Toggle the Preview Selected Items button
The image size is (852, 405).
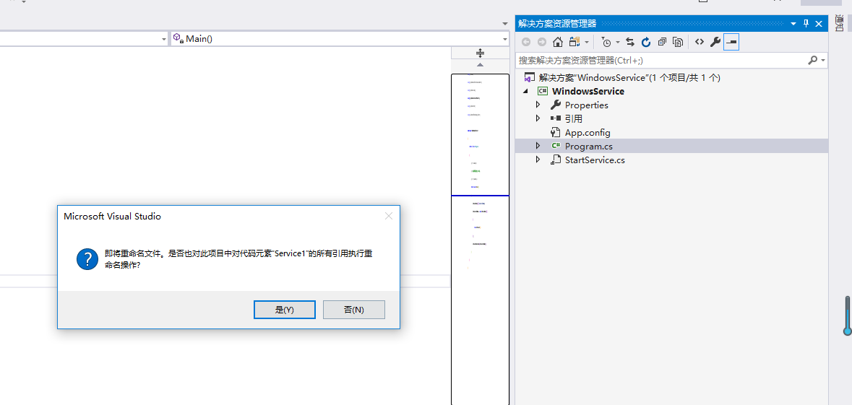[731, 42]
